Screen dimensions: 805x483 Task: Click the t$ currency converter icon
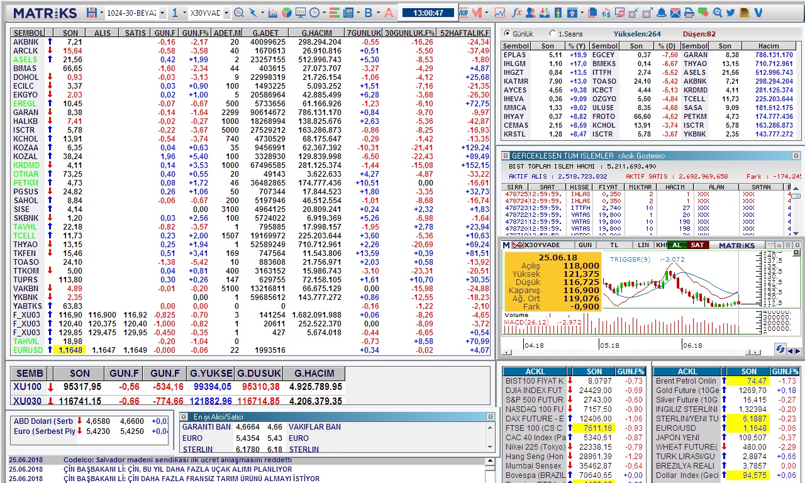[x=606, y=13]
